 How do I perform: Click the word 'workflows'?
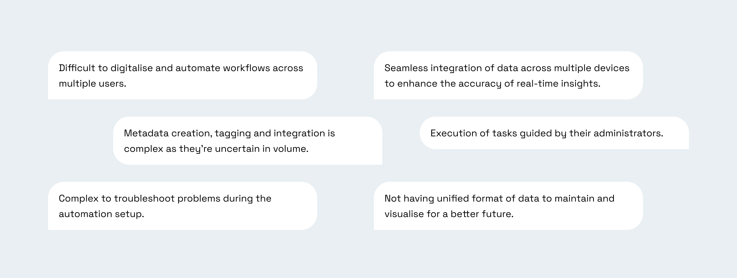[246, 68]
